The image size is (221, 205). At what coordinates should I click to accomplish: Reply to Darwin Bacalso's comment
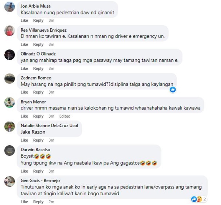(38, 171)
